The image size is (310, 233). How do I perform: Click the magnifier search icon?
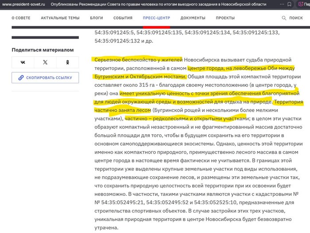pos(284,18)
